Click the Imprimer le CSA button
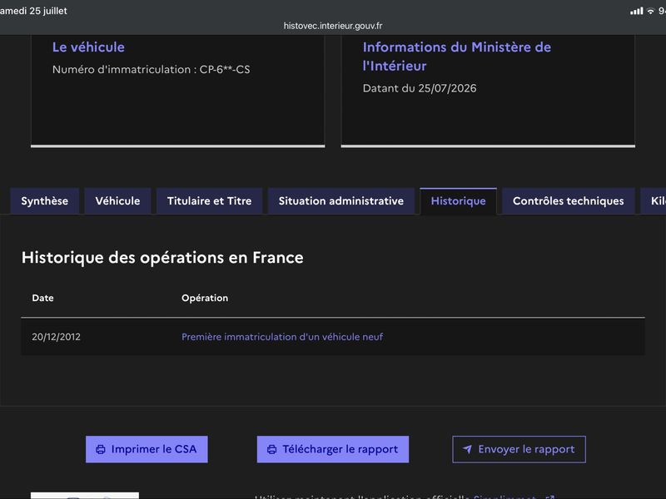 147,449
